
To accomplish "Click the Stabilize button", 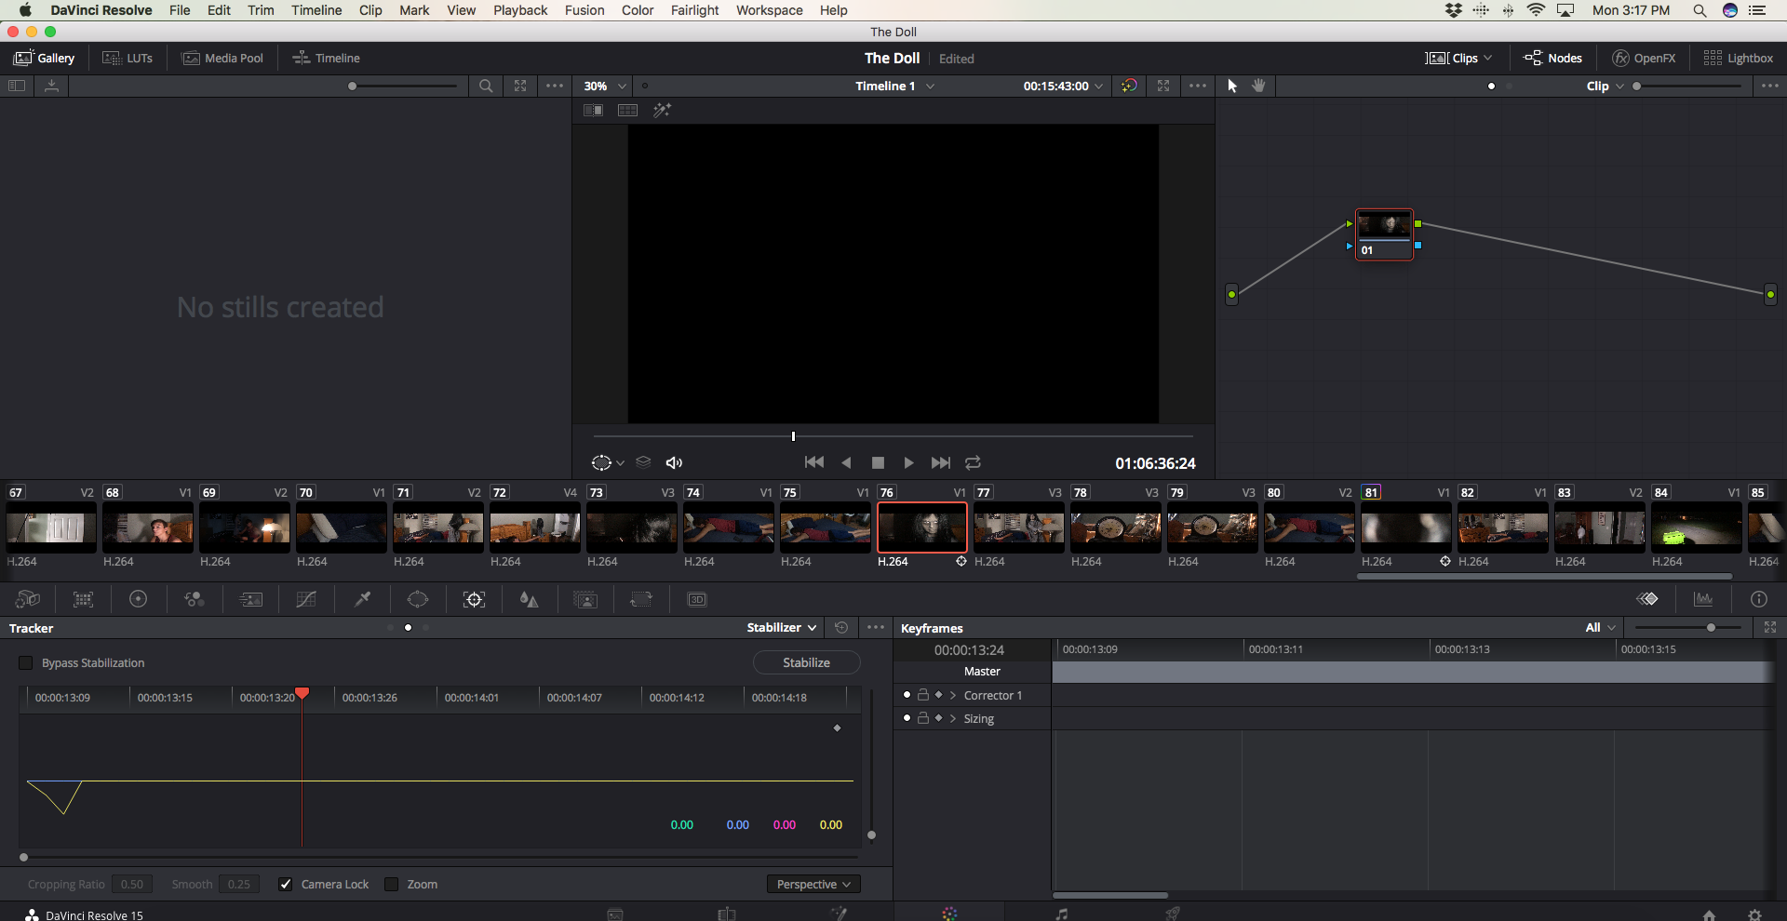I will coord(806,662).
